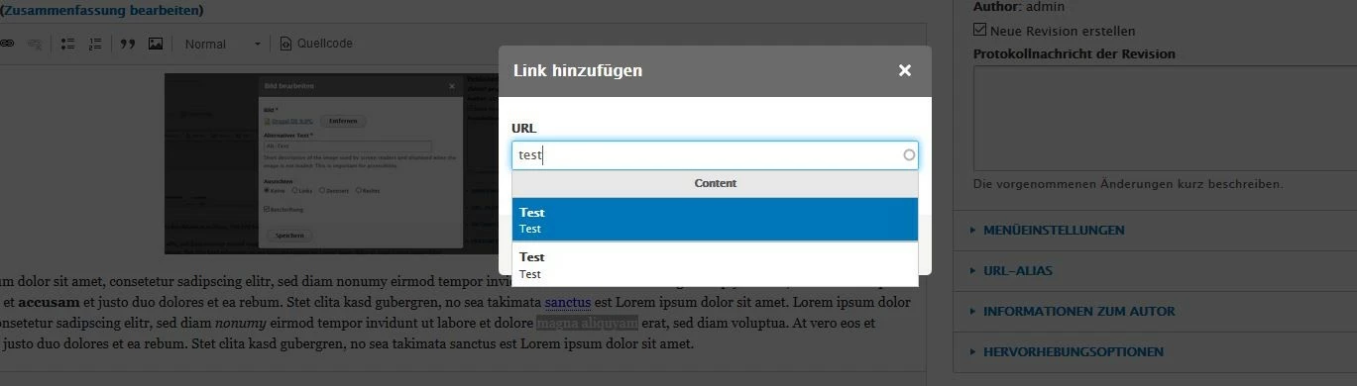Select the highlighted Test autocomplete suggestion
1357x386 pixels.
pyautogui.click(x=715, y=220)
